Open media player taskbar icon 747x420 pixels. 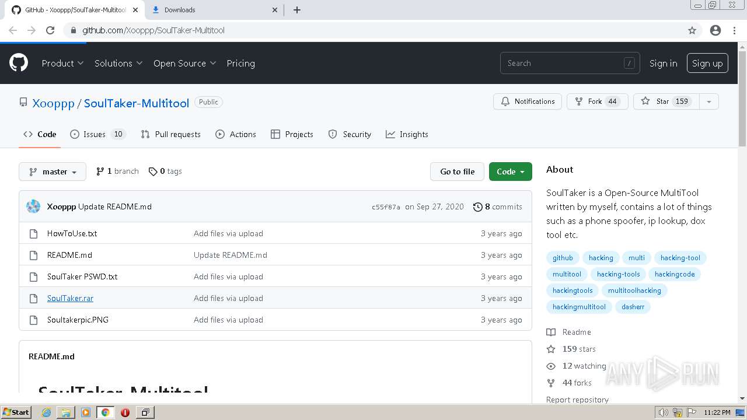coord(86,412)
